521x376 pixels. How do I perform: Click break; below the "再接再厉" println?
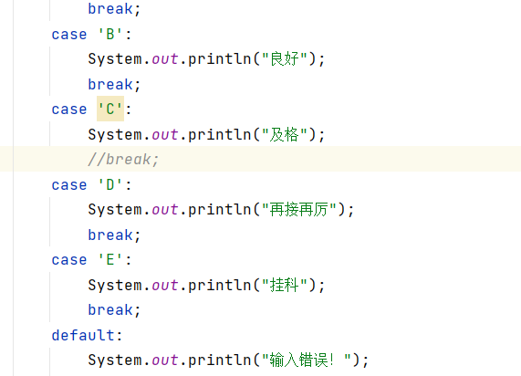coord(114,235)
